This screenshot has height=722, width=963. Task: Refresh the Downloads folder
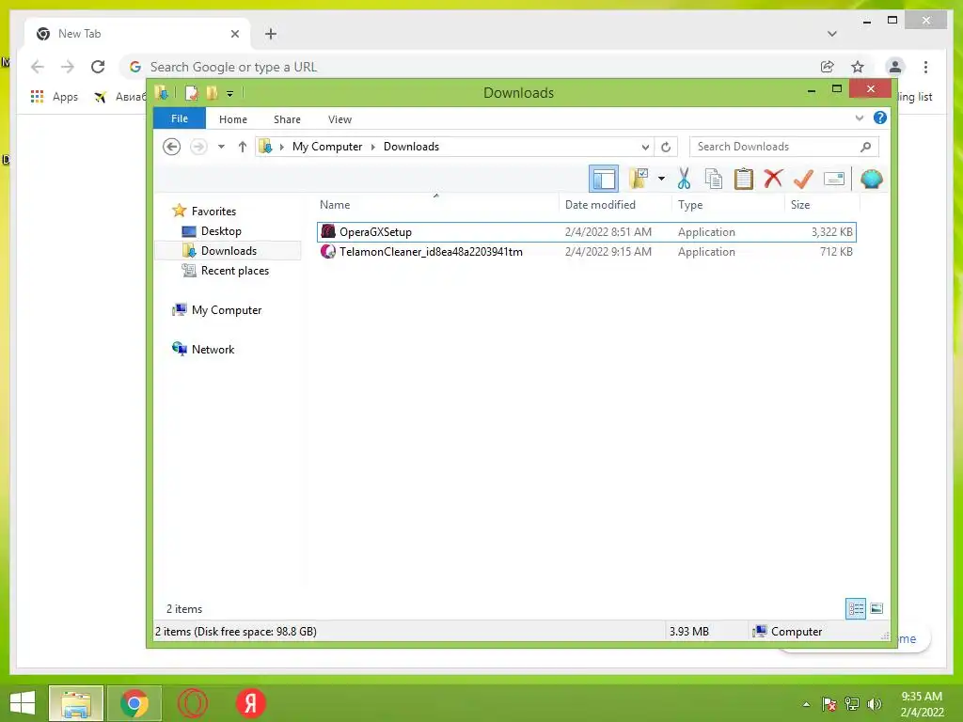(666, 147)
